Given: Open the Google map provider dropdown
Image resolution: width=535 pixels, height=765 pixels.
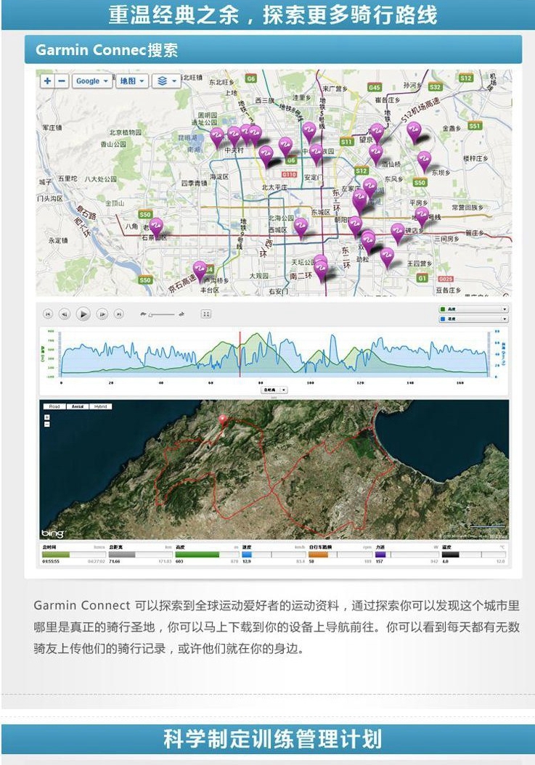Looking at the screenshot, I should click(x=91, y=81).
